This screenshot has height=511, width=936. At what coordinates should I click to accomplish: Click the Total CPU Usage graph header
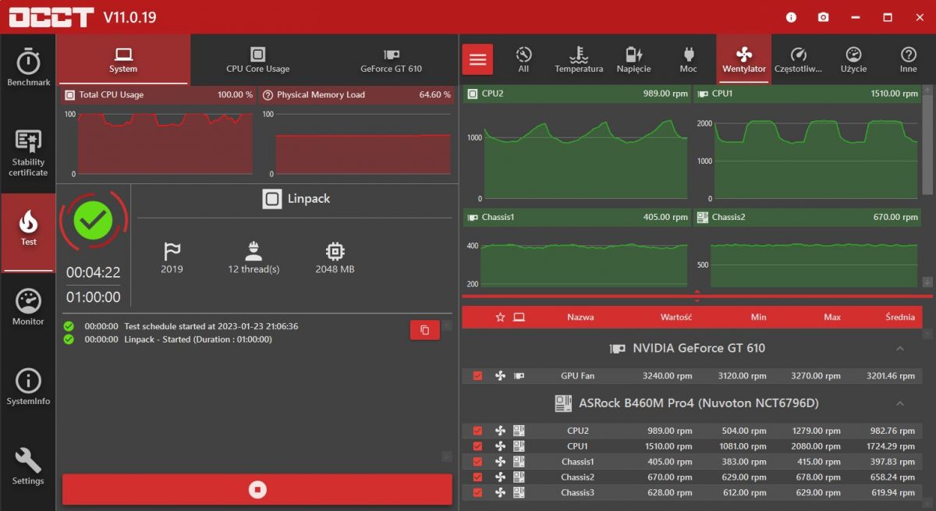(x=158, y=94)
